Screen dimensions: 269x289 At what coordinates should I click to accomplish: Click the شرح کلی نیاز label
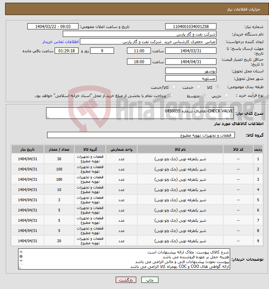(x=250, y=113)
